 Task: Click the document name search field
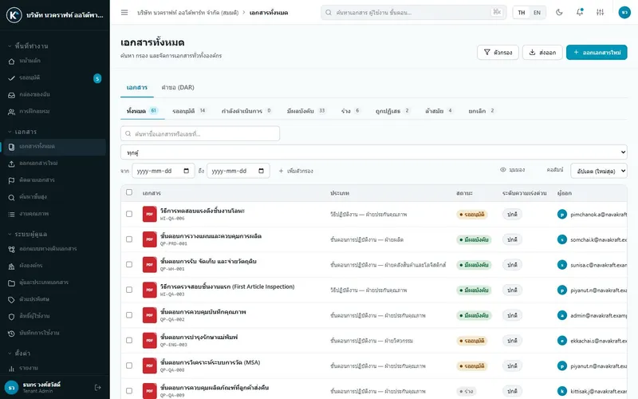coord(200,133)
